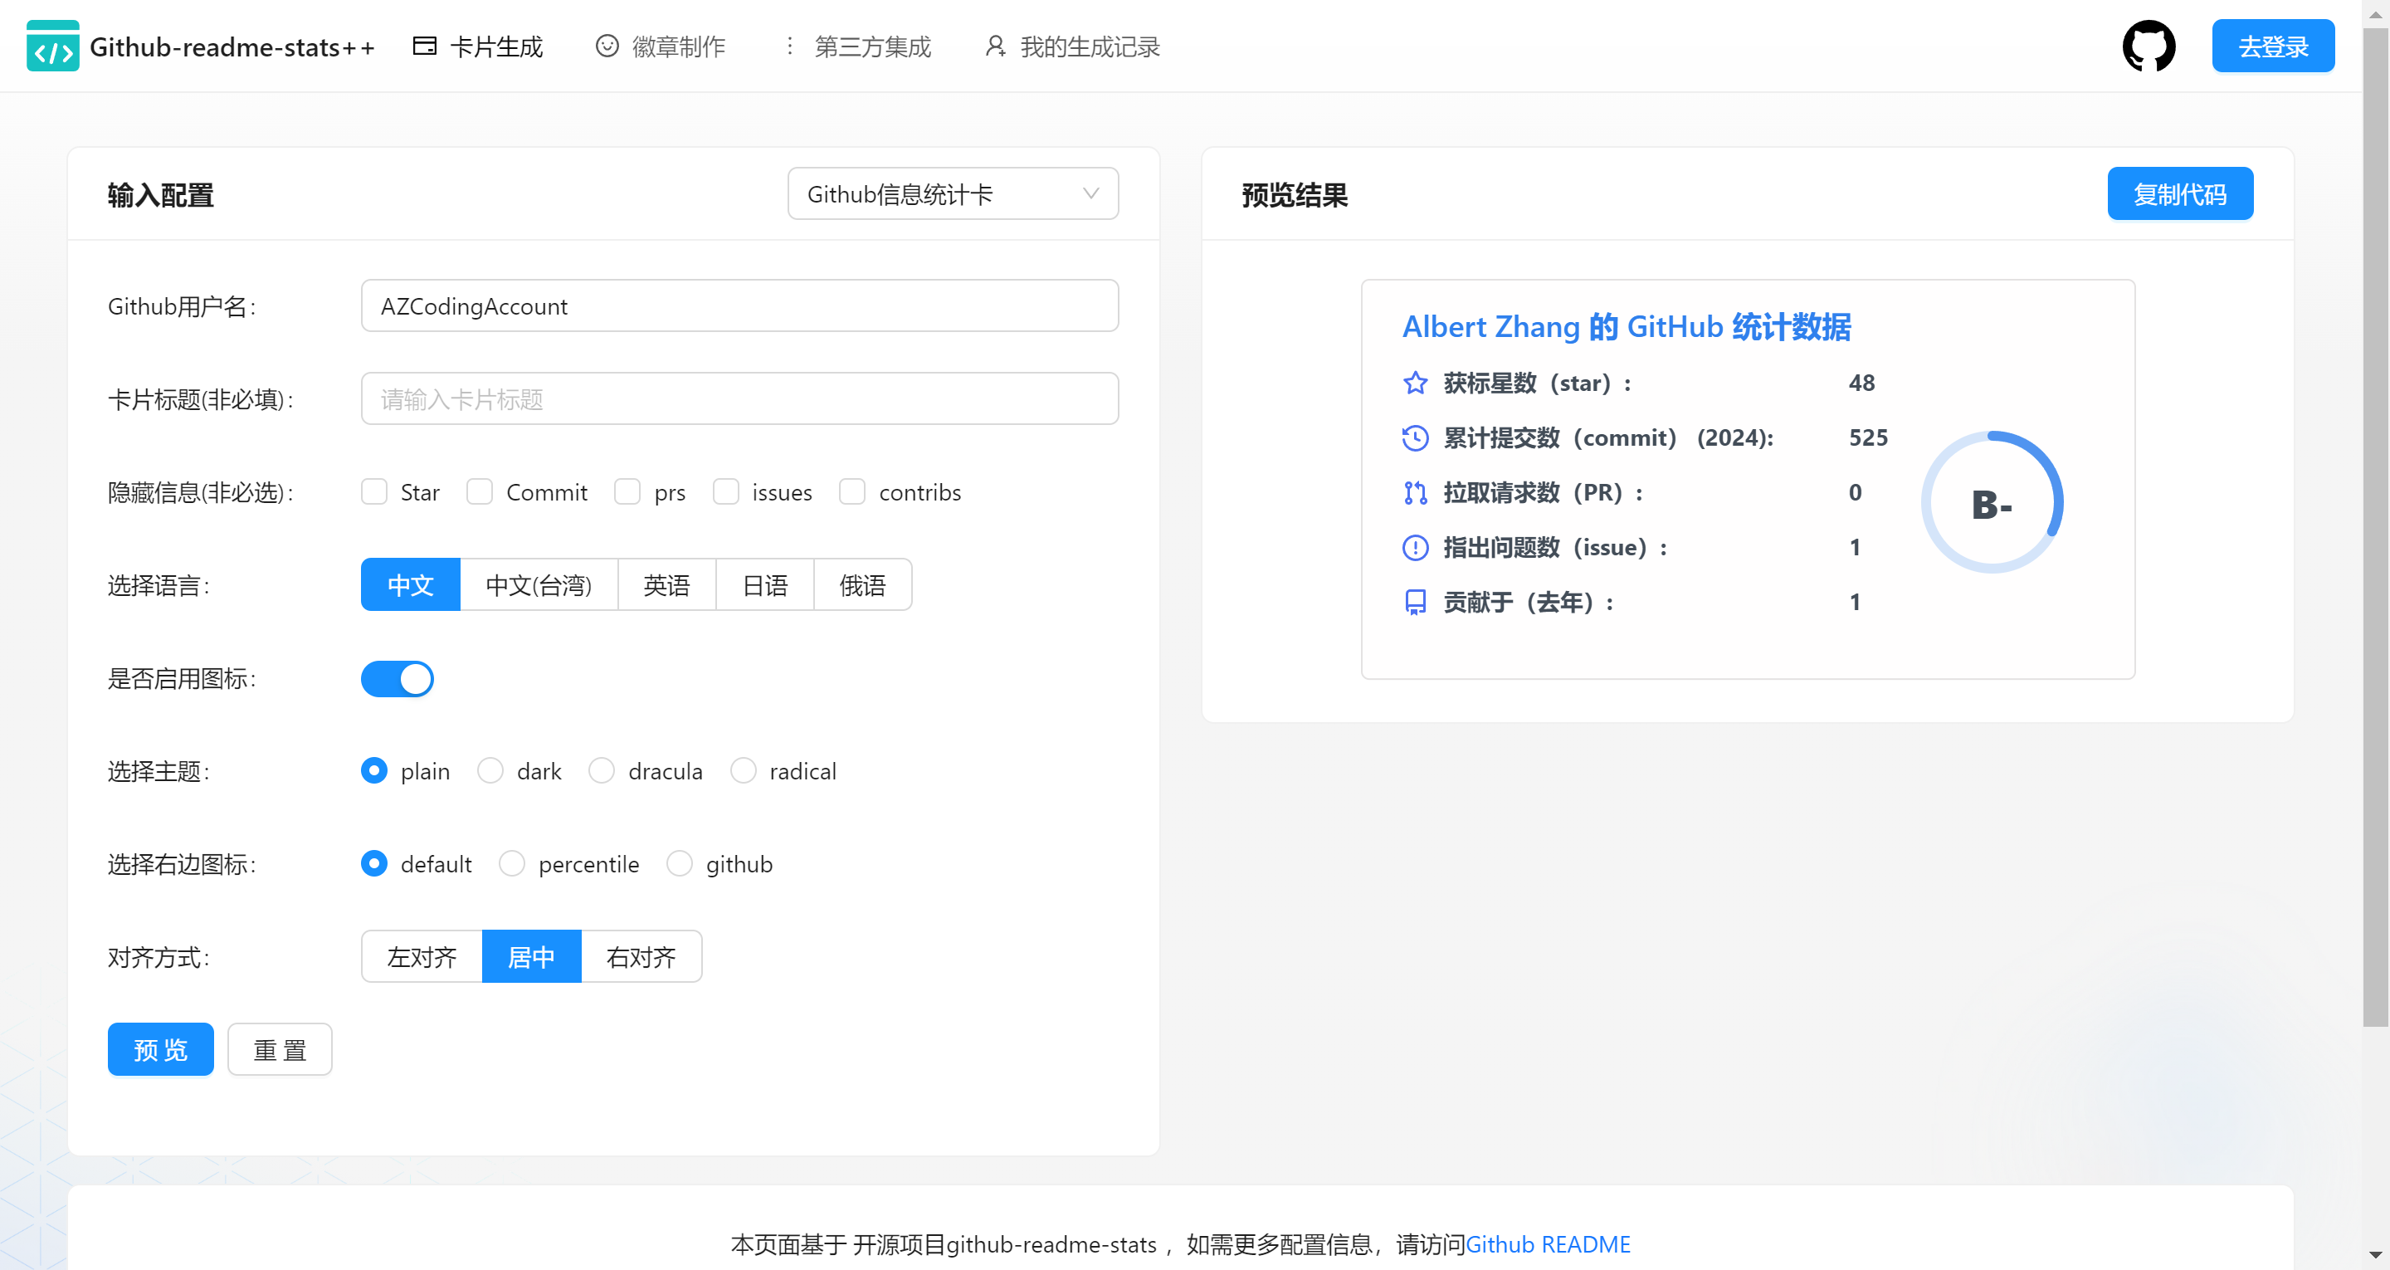Click the B- rank circle in preview

(1991, 503)
